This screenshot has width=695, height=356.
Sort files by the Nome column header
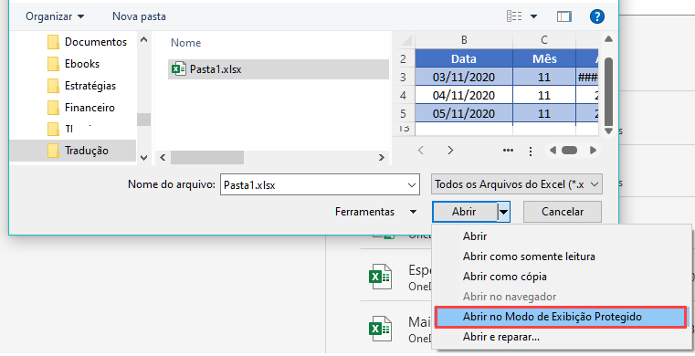tap(185, 43)
